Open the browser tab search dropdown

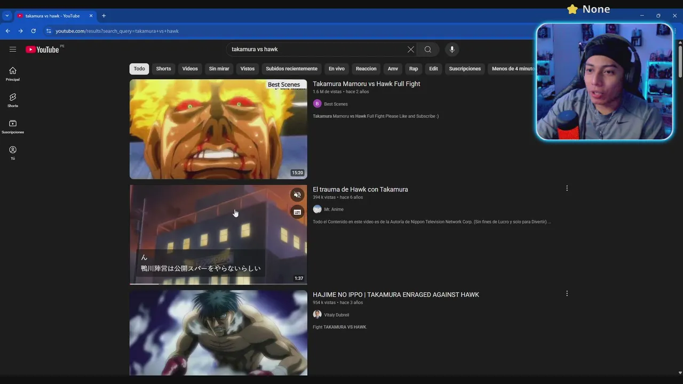click(7, 16)
